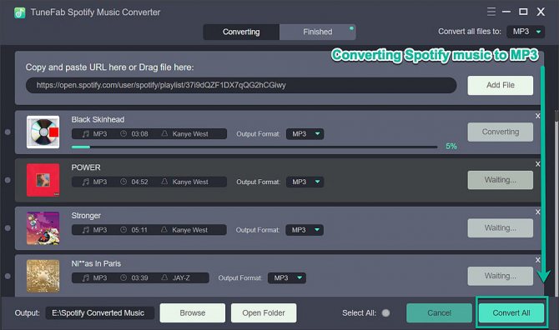Image resolution: width=559 pixels, height=330 pixels.
Task: Open Output Format dropdown for Black Skinhead
Action: coord(305,134)
